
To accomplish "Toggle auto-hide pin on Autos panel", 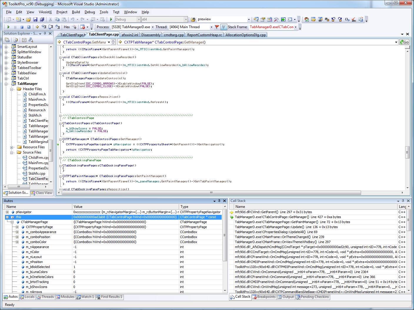I will [x=219, y=201].
